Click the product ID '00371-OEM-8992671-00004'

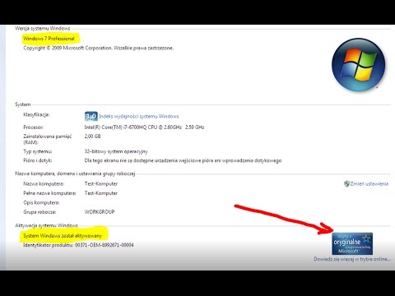tap(105, 245)
